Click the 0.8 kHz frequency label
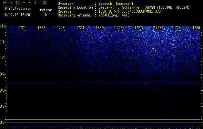The width and height of the screenshot is (203, 129). click(x=3, y=90)
